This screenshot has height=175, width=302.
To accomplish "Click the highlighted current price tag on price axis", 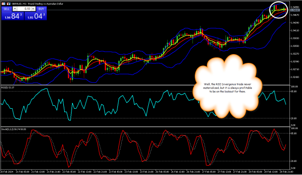I will (x=295, y=10).
